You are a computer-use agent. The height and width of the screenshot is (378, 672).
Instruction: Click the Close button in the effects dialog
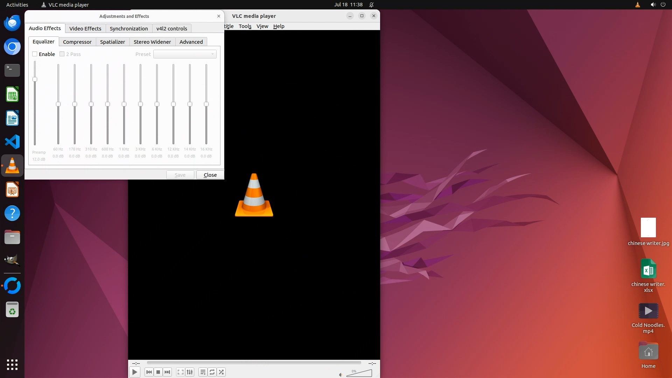pyautogui.click(x=210, y=175)
